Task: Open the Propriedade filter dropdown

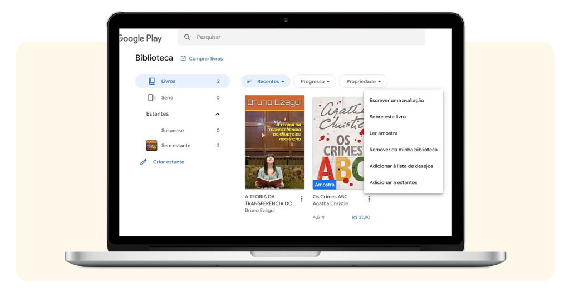Action: pos(363,81)
